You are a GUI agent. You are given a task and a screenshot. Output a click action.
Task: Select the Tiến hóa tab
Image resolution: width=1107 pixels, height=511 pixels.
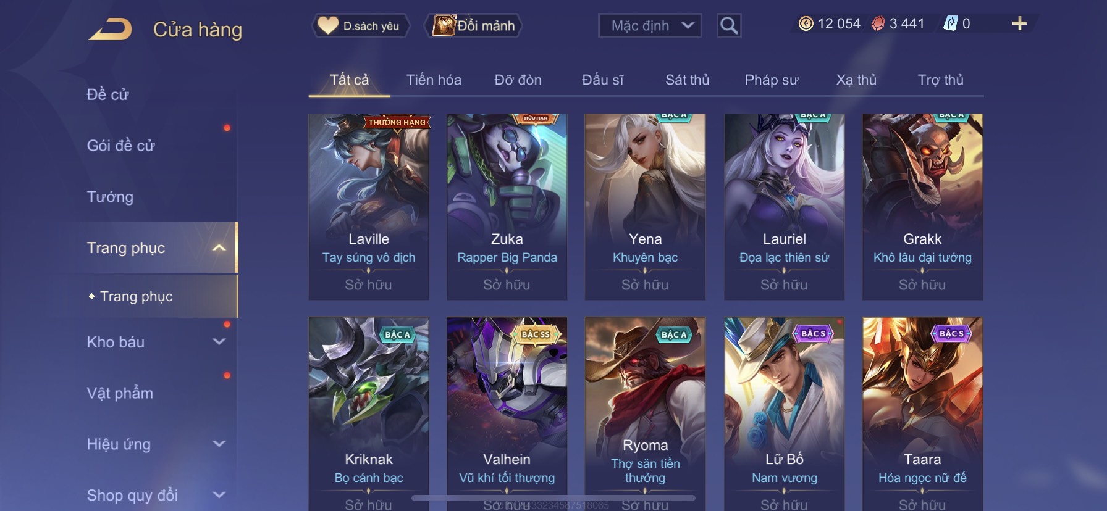[x=434, y=80]
